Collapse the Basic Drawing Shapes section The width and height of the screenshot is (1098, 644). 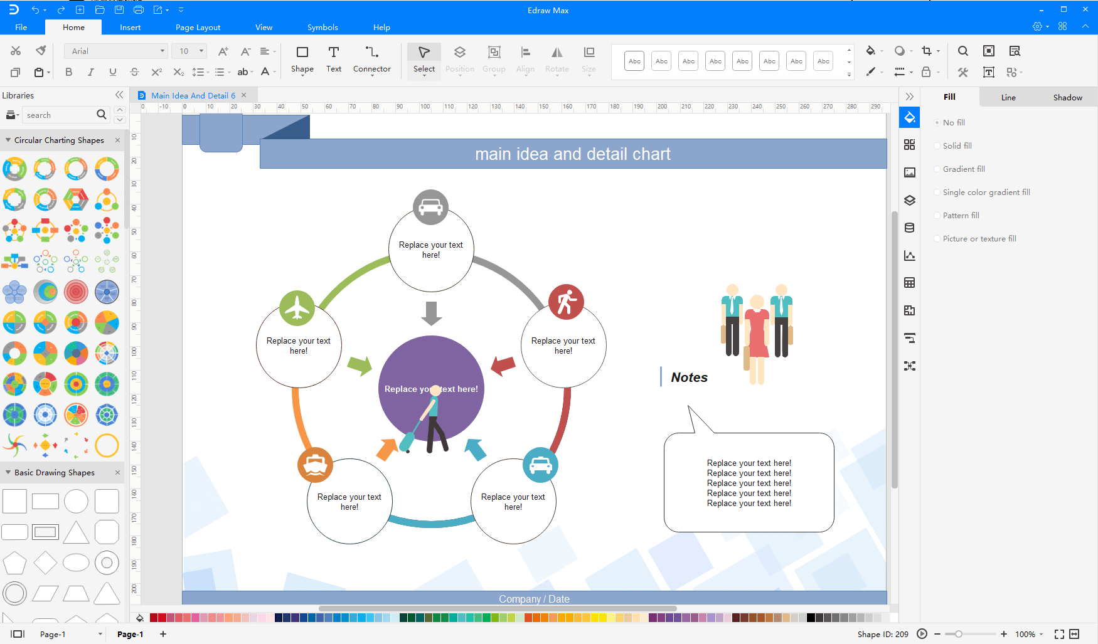tap(9, 472)
